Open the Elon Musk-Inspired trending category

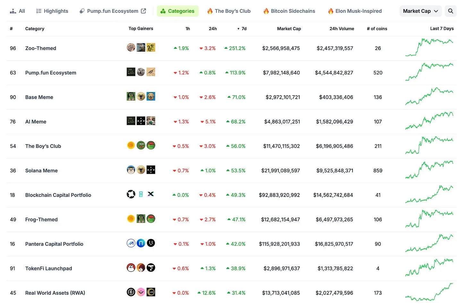355,11
